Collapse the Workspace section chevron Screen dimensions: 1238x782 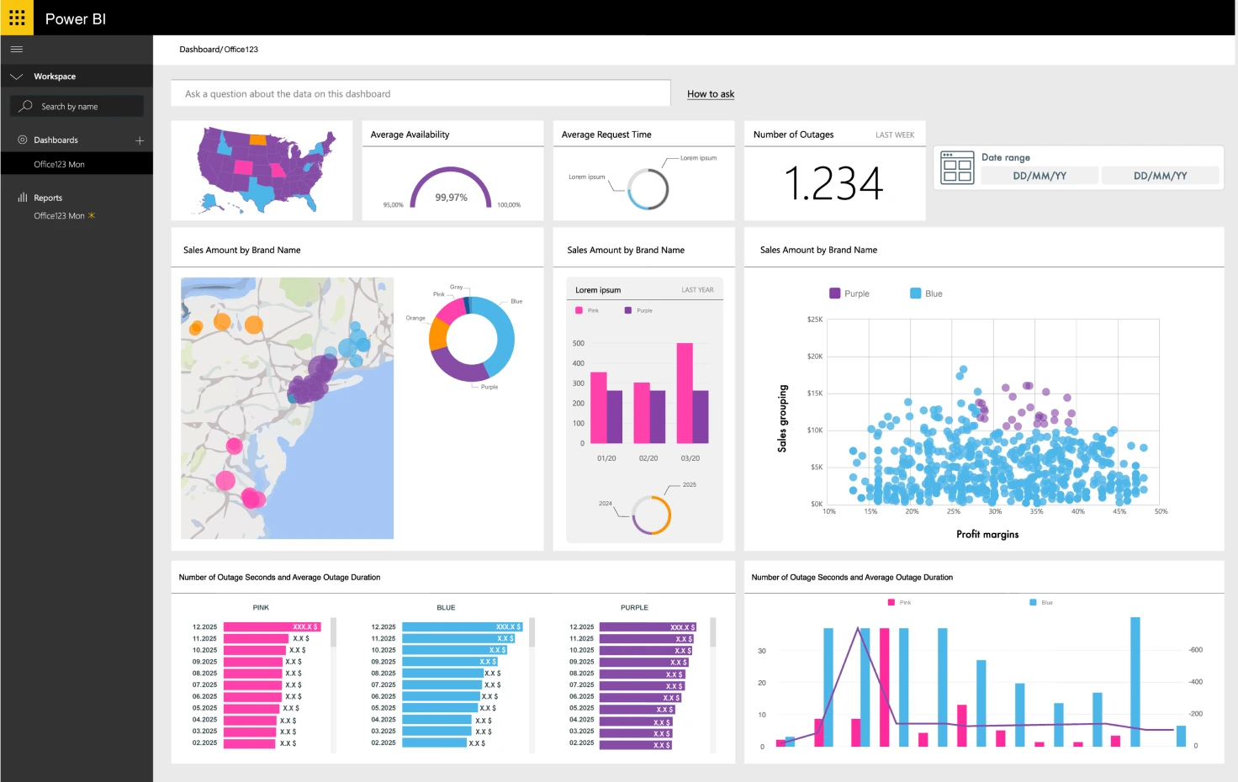[15, 76]
